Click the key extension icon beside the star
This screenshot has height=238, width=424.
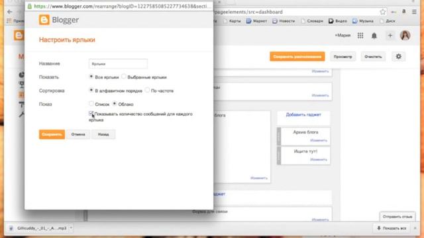click(394, 12)
